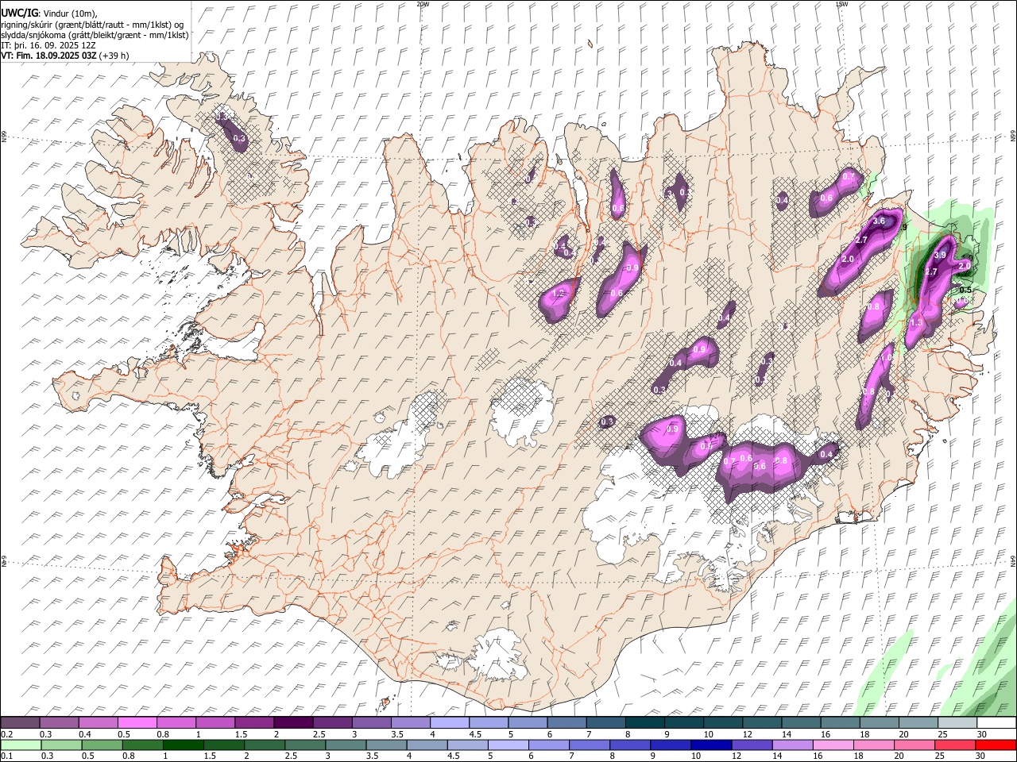Image resolution: width=1017 pixels, height=762 pixels.
Task: Click the rigning/skúrir legend description line
Action: tap(92, 25)
